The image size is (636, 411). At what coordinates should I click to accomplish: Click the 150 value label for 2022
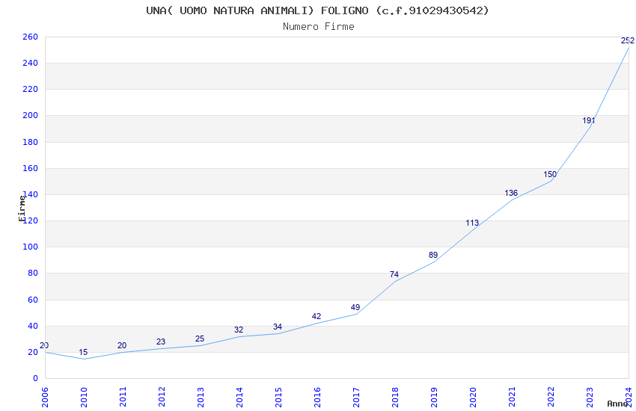(550, 175)
